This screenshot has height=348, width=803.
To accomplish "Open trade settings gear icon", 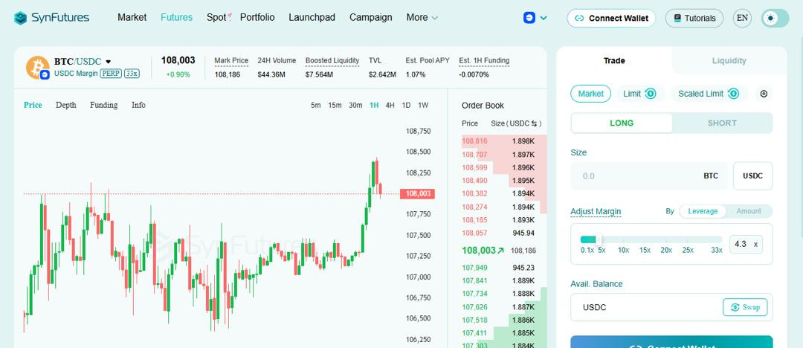I will coord(764,94).
